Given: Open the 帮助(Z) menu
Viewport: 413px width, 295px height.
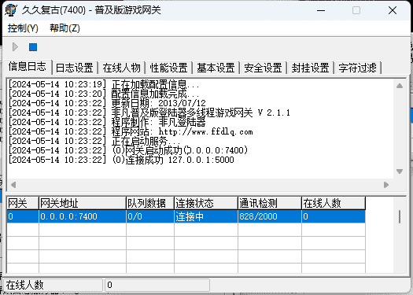Looking at the screenshot, I should [x=65, y=28].
